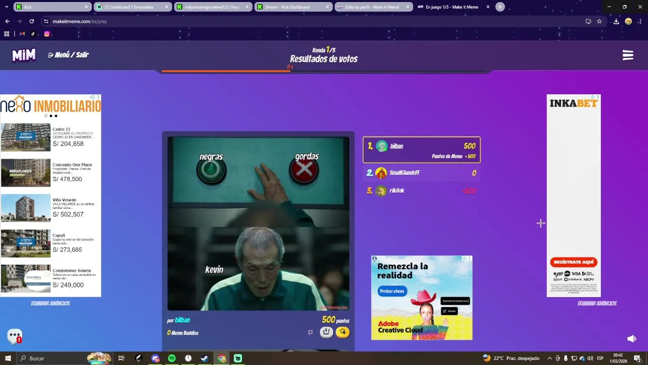648x365 pixels.
Task: Bookmark this page with the star icon
Action: click(x=599, y=21)
